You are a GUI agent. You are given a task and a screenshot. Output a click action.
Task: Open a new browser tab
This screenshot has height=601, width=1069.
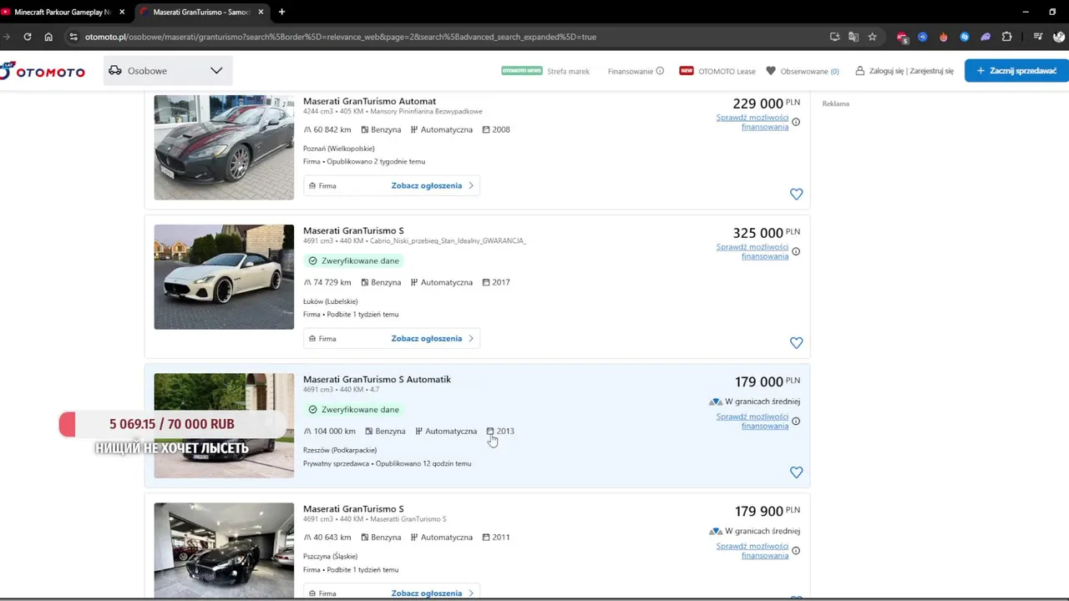pos(281,12)
